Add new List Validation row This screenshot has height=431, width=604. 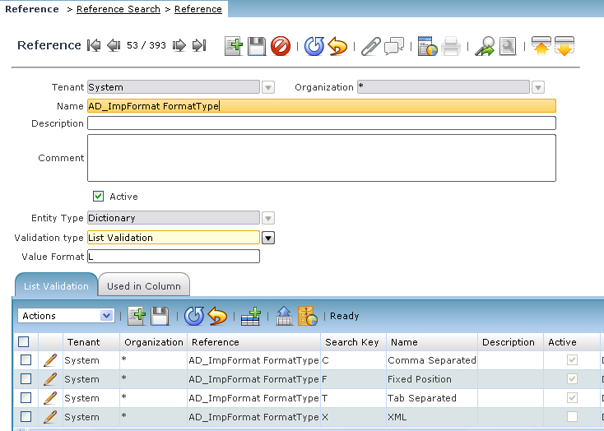click(x=137, y=316)
